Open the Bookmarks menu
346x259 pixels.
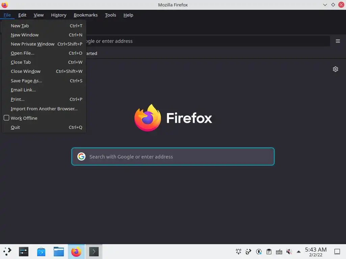coord(85,15)
